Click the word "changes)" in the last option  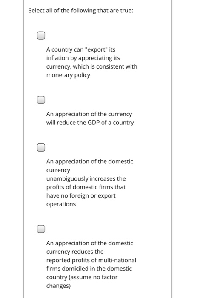tap(59, 286)
